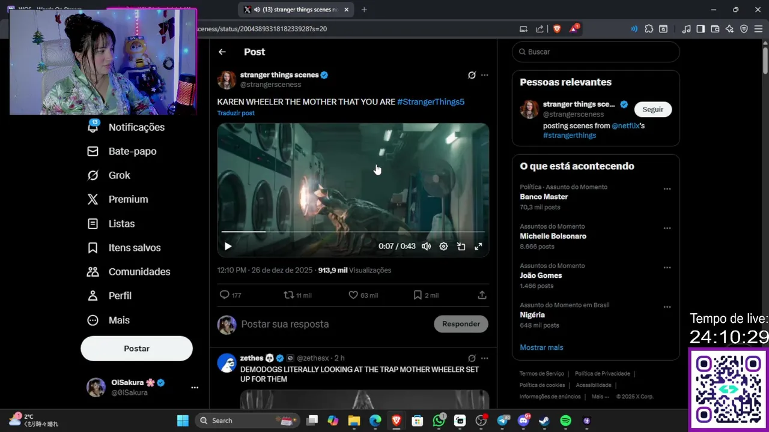Open Brave Wallet icon
This screenshot has height=432, width=769.
715,29
